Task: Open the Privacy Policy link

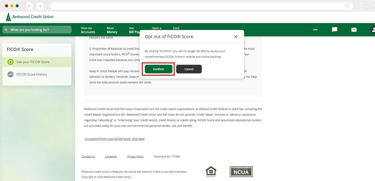Action: tap(135, 156)
